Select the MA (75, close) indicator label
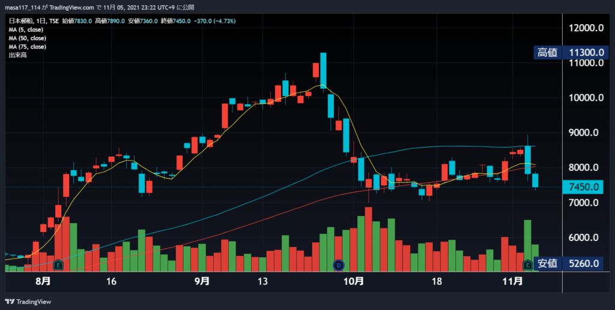Screen dimensions: 615x310 [x=28, y=47]
